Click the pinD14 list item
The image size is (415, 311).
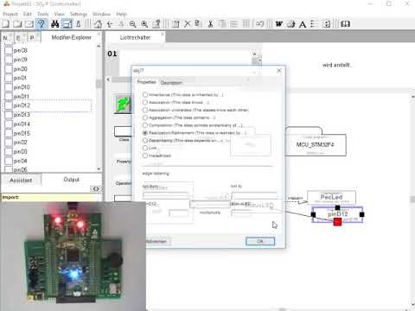point(22,124)
